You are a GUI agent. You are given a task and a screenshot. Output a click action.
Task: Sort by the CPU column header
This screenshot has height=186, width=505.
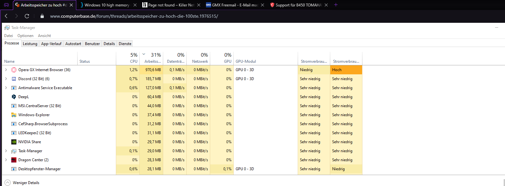128,59
